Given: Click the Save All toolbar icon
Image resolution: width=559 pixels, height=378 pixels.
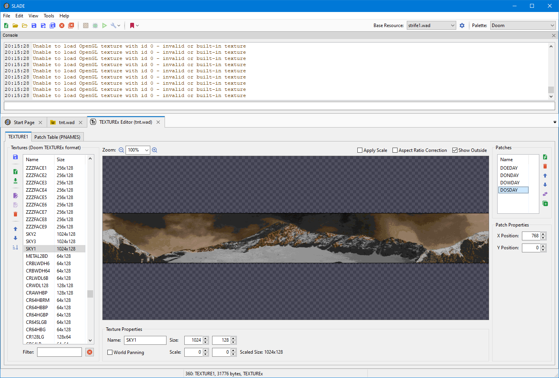Looking at the screenshot, I should [53, 26].
